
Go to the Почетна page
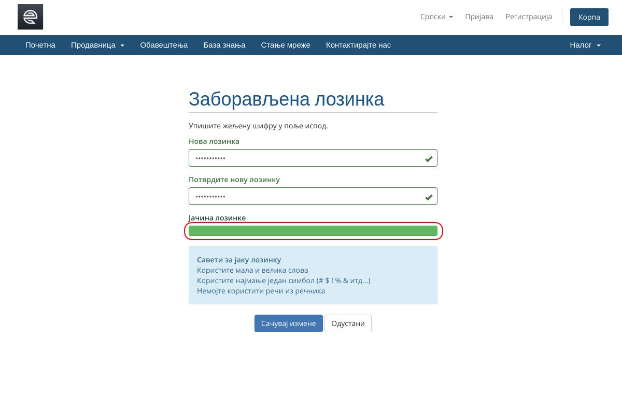tap(40, 45)
